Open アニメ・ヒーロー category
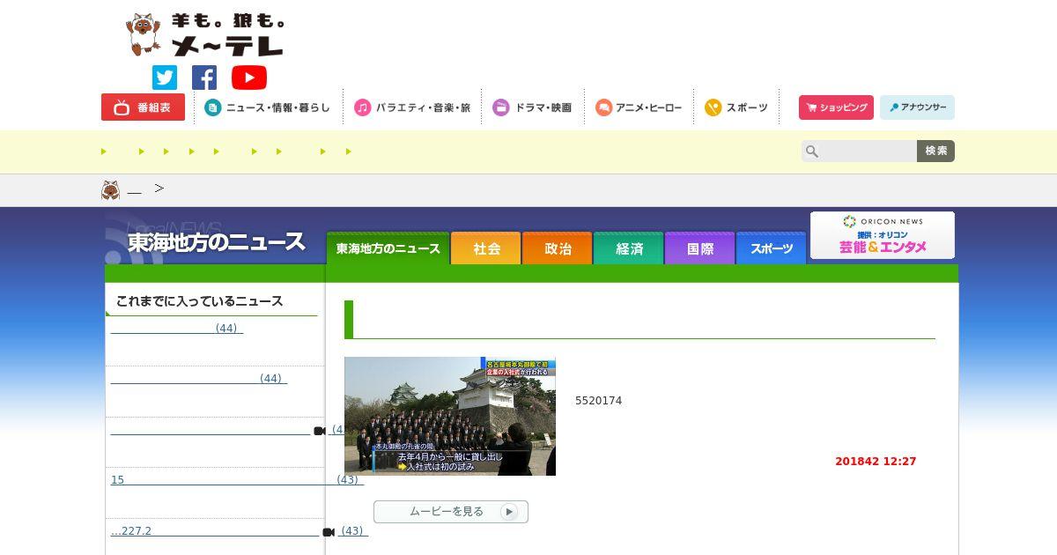1057x555 pixels. [x=639, y=107]
